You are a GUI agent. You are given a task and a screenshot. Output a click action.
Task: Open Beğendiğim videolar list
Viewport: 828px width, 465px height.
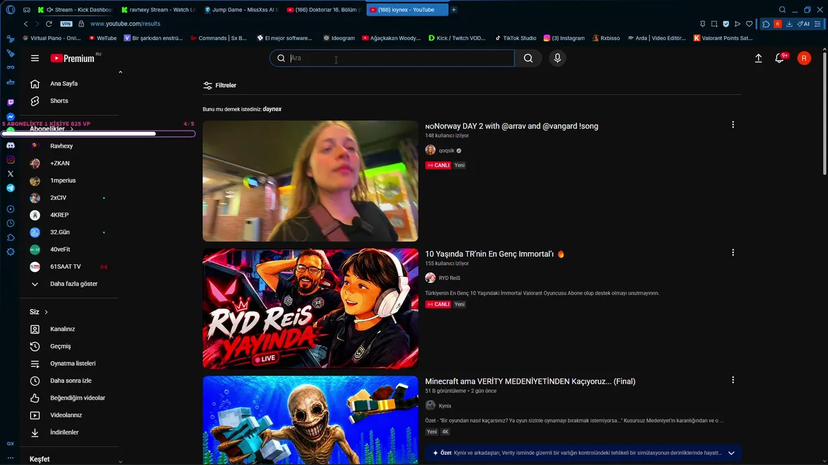(x=78, y=398)
